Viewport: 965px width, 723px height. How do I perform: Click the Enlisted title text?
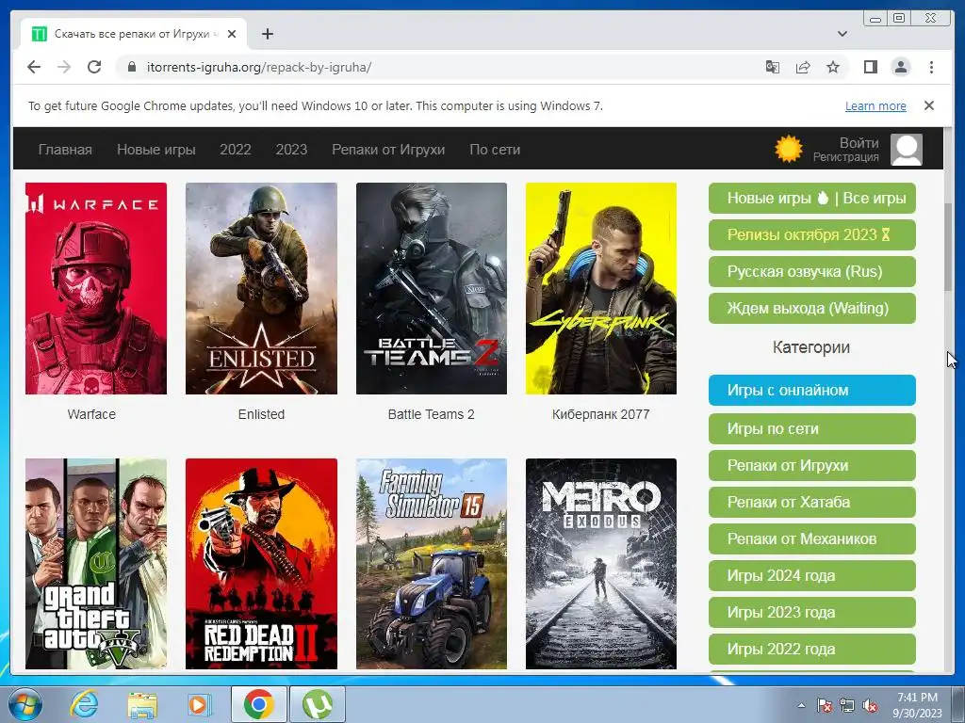point(262,414)
